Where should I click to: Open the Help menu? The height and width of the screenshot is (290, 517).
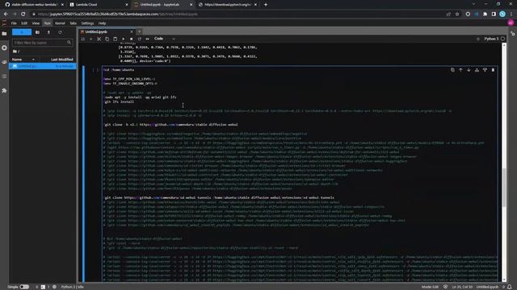coord(103,23)
